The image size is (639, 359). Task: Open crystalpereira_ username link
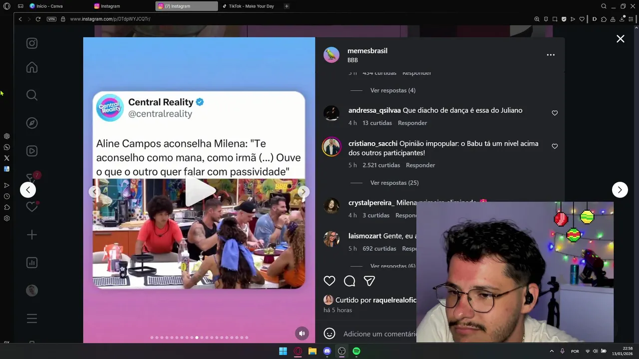point(371,203)
